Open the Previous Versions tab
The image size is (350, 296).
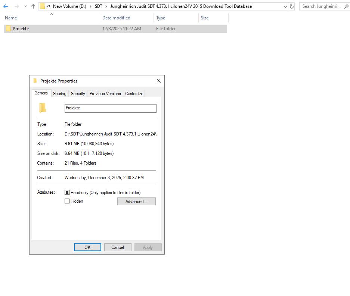pyautogui.click(x=105, y=93)
